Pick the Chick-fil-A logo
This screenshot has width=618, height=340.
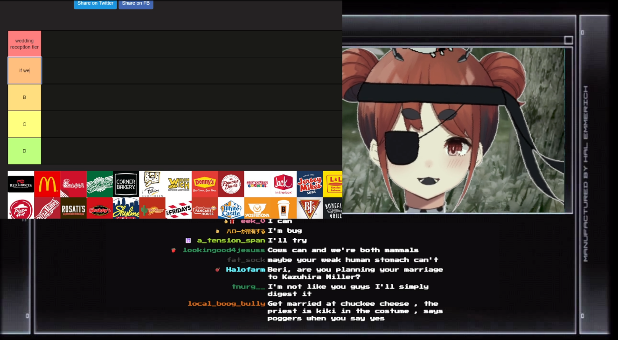click(x=73, y=184)
